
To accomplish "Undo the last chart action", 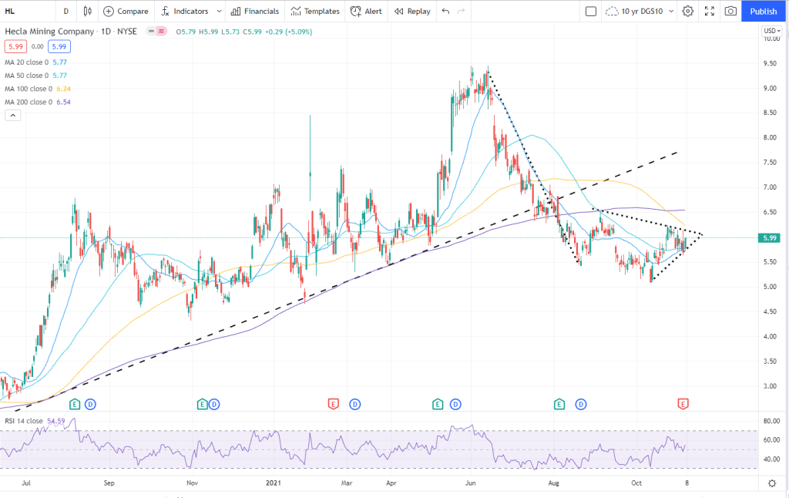I will (x=445, y=12).
